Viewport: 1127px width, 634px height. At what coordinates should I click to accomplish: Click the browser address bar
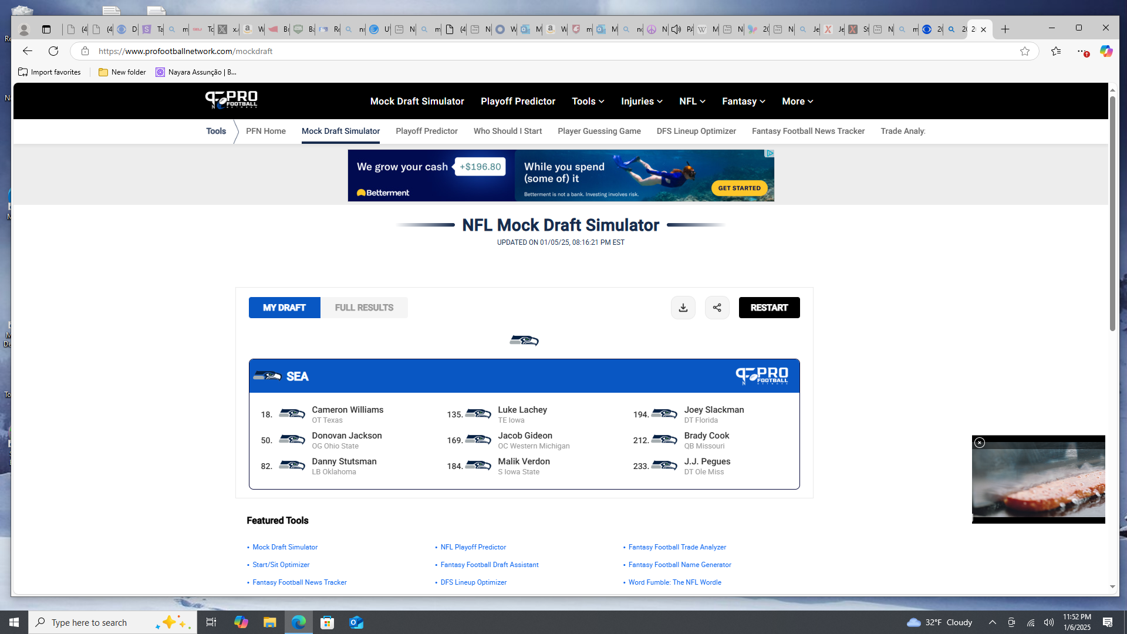(552, 51)
